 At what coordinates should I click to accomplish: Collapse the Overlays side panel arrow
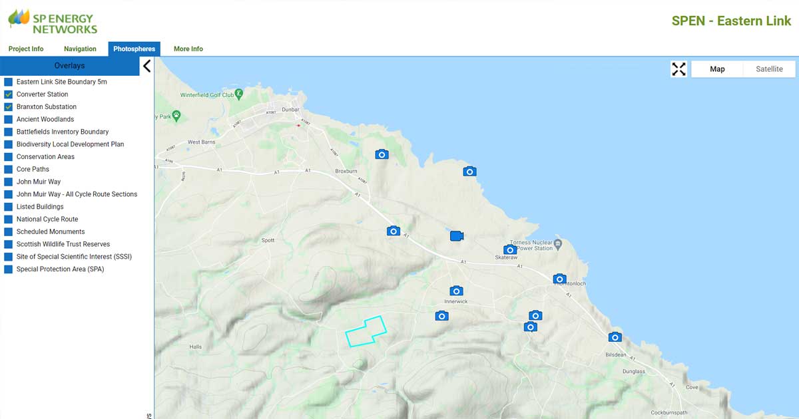coord(147,66)
